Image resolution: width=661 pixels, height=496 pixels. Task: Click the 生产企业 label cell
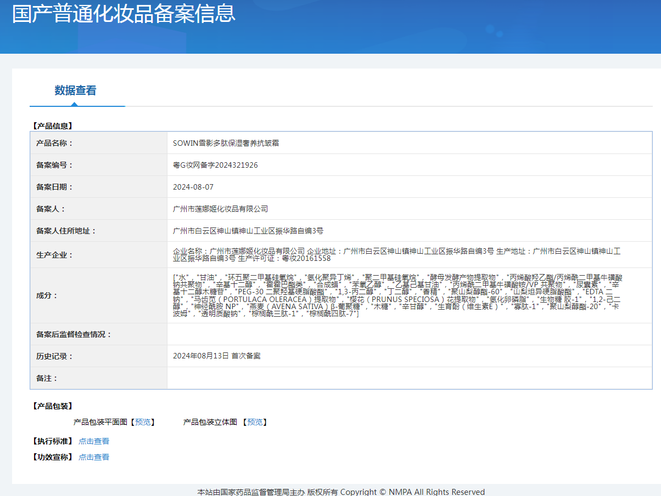(99, 255)
